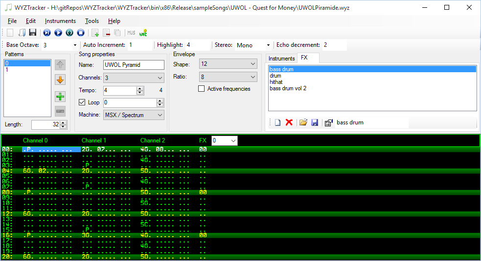This screenshot has width=481, height=261.
Task: Add a pattern with green plus
Action: tap(60, 97)
